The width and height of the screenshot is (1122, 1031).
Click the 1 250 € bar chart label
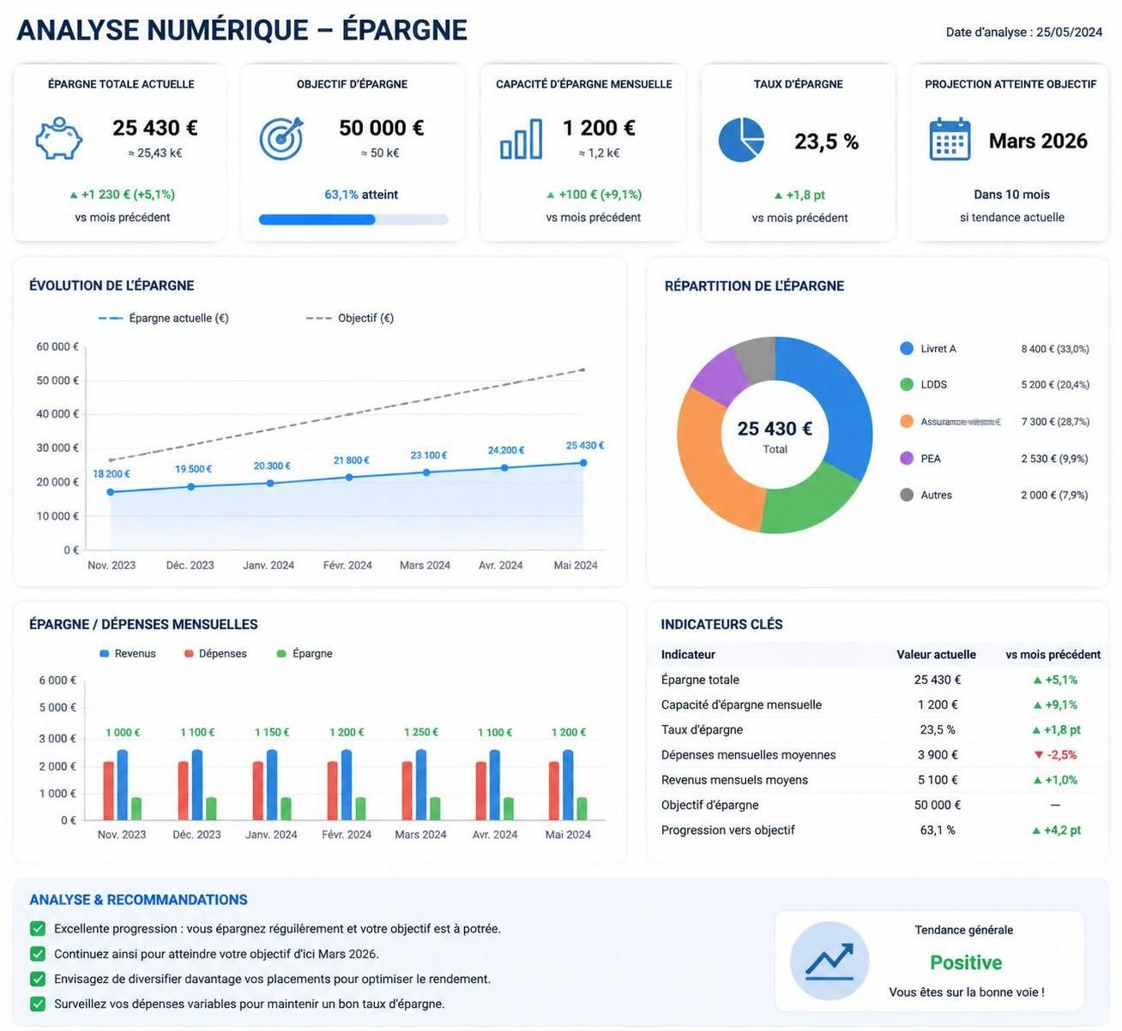click(421, 733)
